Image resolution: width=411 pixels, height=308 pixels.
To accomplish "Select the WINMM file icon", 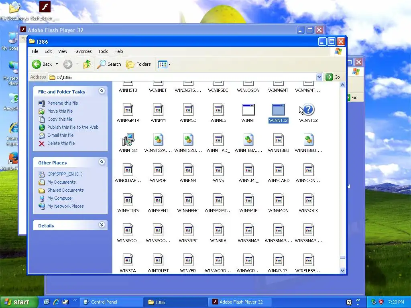I will (158, 109).
